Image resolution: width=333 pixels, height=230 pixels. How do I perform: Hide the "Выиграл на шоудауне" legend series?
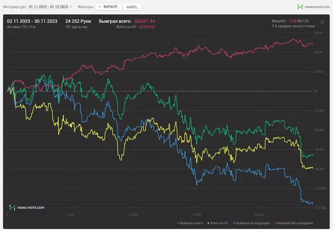click(x=254, y=222)
